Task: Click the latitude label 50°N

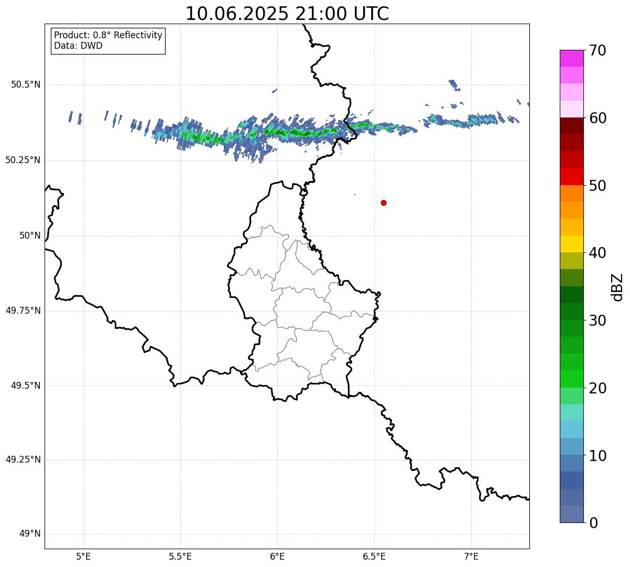Action: pyautogui.click(x=30, y=236)
